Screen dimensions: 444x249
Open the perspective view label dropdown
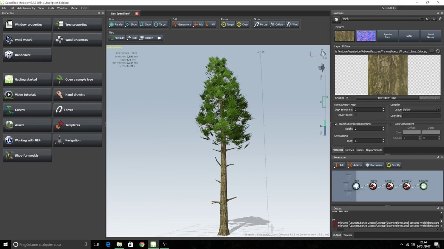click(x=114, y=47)
